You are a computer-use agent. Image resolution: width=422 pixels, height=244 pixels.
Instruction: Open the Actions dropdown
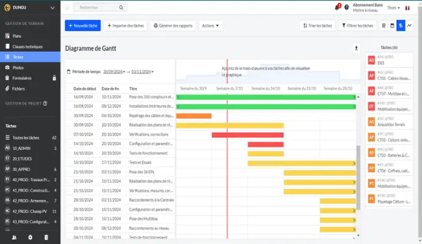pos(210,26)
